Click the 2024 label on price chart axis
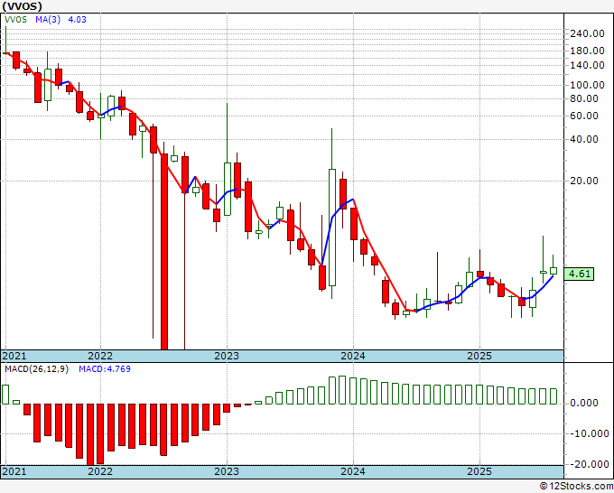The height and width of the screenshot is (493, 614). [353, 356]
